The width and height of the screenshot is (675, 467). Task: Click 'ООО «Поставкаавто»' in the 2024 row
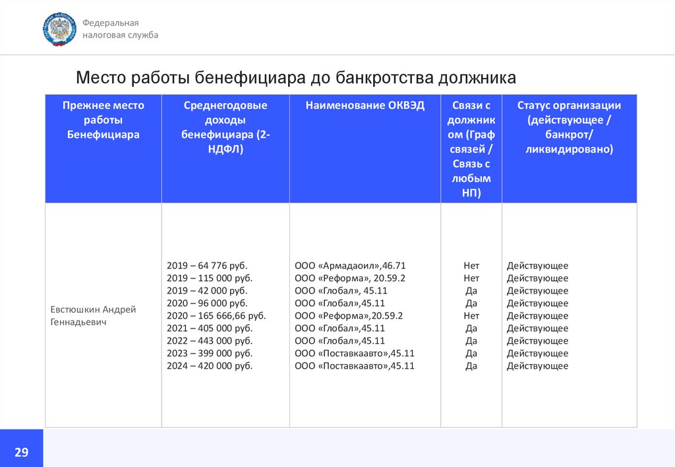342,366
